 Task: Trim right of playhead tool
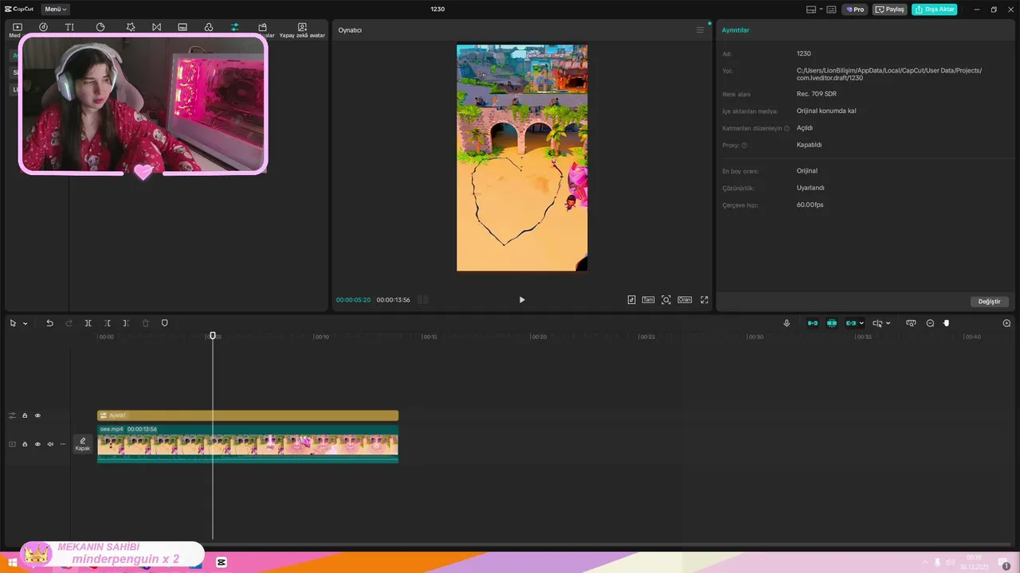pos(126,323)
